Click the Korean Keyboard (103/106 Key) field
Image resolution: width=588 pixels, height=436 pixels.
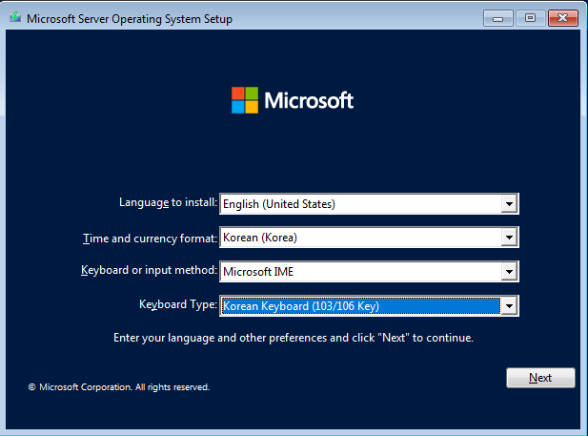369,305
